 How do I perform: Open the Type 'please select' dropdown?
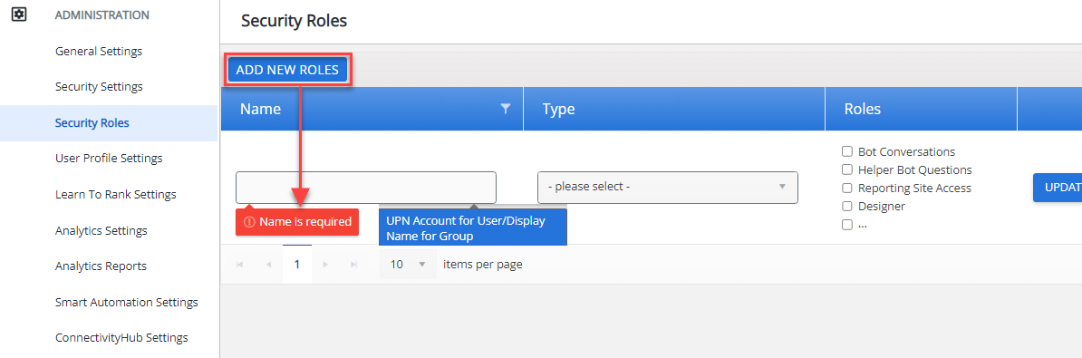(x=667, y=187)
